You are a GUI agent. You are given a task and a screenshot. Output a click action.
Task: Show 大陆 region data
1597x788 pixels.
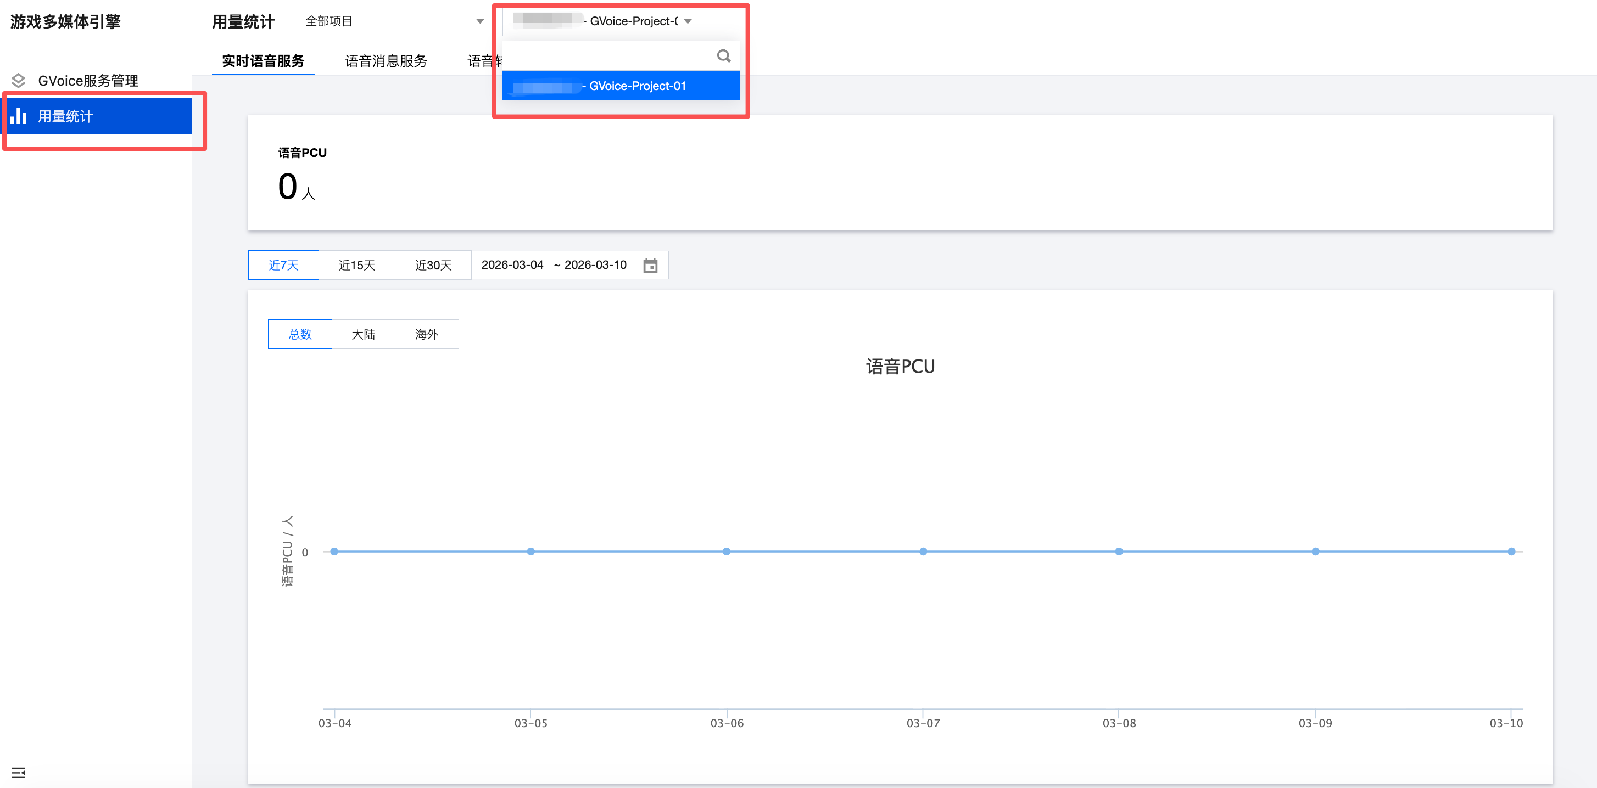tap(364, 335)
